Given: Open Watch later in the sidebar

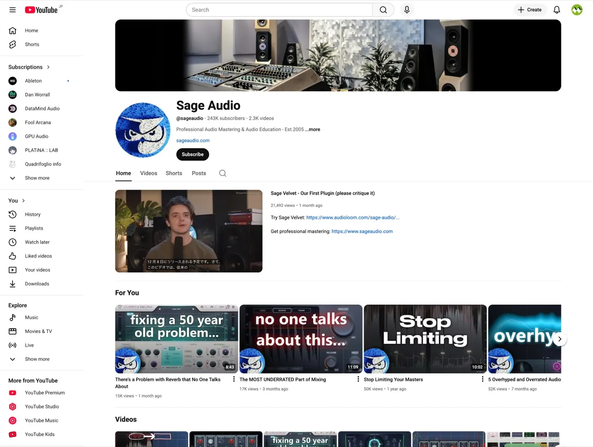Looking at the screenshot, I should coord(37,242).
